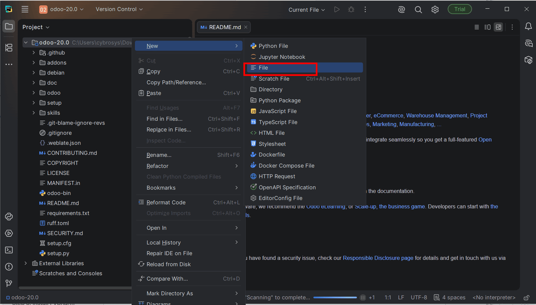
Task: Follow the Warehouse Management link
Action: pos(437,115)
